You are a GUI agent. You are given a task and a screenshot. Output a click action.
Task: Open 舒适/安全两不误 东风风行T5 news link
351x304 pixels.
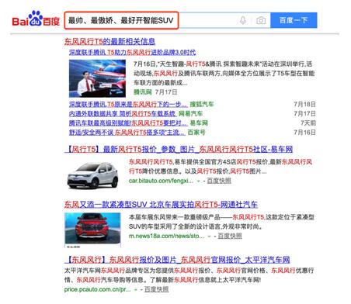click(127, 133)
